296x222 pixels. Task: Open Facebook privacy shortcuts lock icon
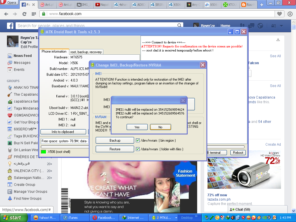pyautogui.click(x=273, y=26)
